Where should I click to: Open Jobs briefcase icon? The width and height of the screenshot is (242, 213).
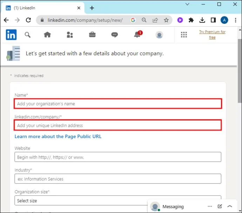92,35
